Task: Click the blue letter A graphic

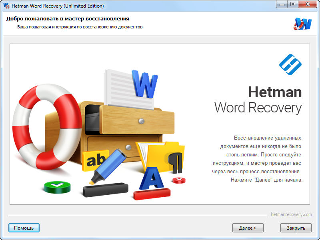Action: click(151, 179)
